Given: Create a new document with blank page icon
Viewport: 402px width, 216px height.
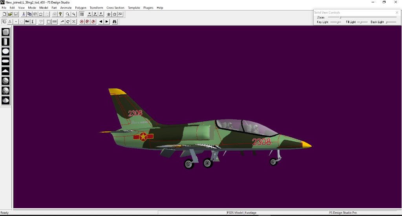Looking at the screenshot, I should click(4, 14).
